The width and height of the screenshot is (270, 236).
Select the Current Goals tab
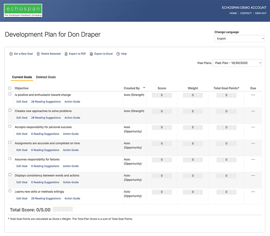tap(22, 77)
